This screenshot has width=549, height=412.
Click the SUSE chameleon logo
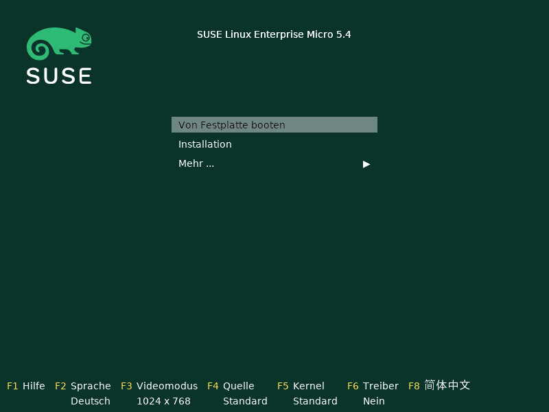(59, 44)
